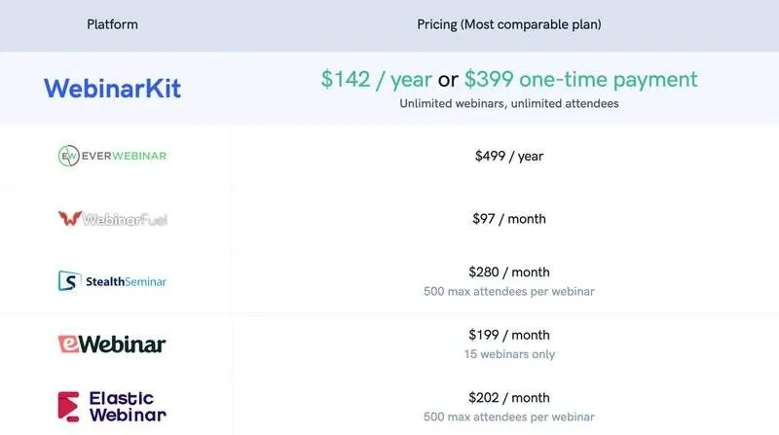Viewport: 779px width, 435px height.
Task: Click the EverWebinar logo
Action: [x=112, y=156]
